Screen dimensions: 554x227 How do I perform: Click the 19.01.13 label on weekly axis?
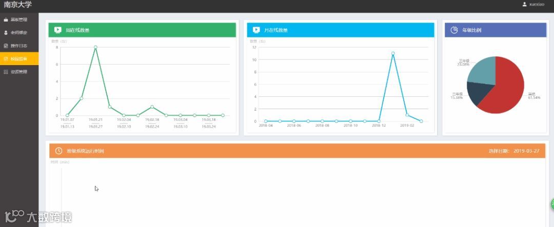click(67, 127)
